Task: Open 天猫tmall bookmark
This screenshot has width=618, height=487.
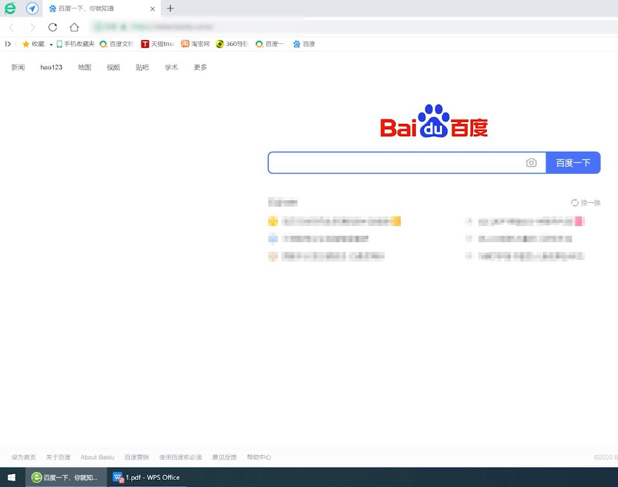Action: (x=158, y=44)
